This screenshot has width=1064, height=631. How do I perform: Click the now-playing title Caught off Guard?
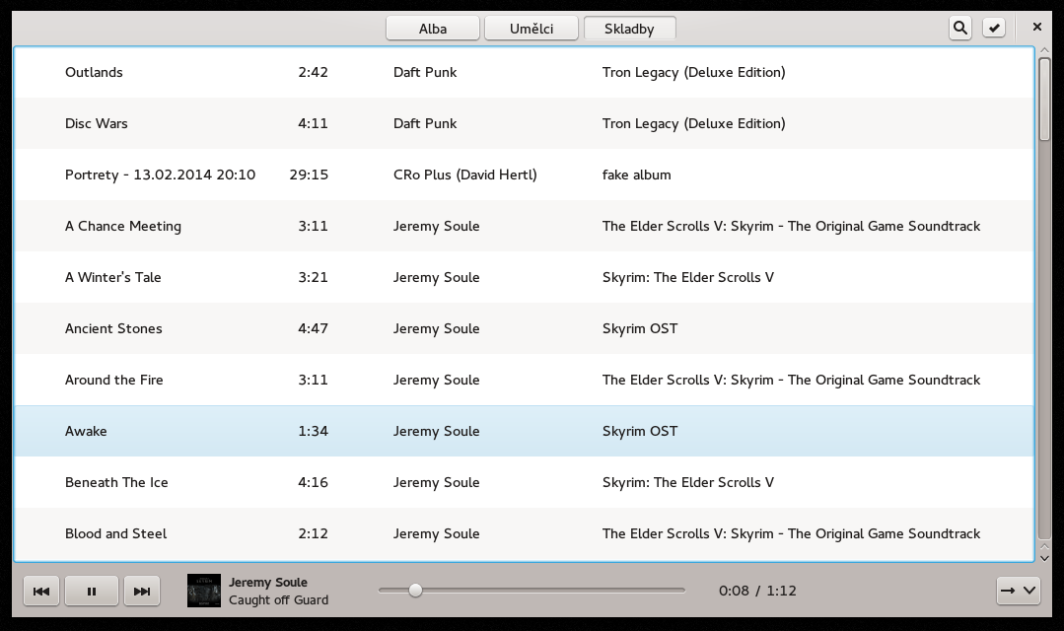278,599
